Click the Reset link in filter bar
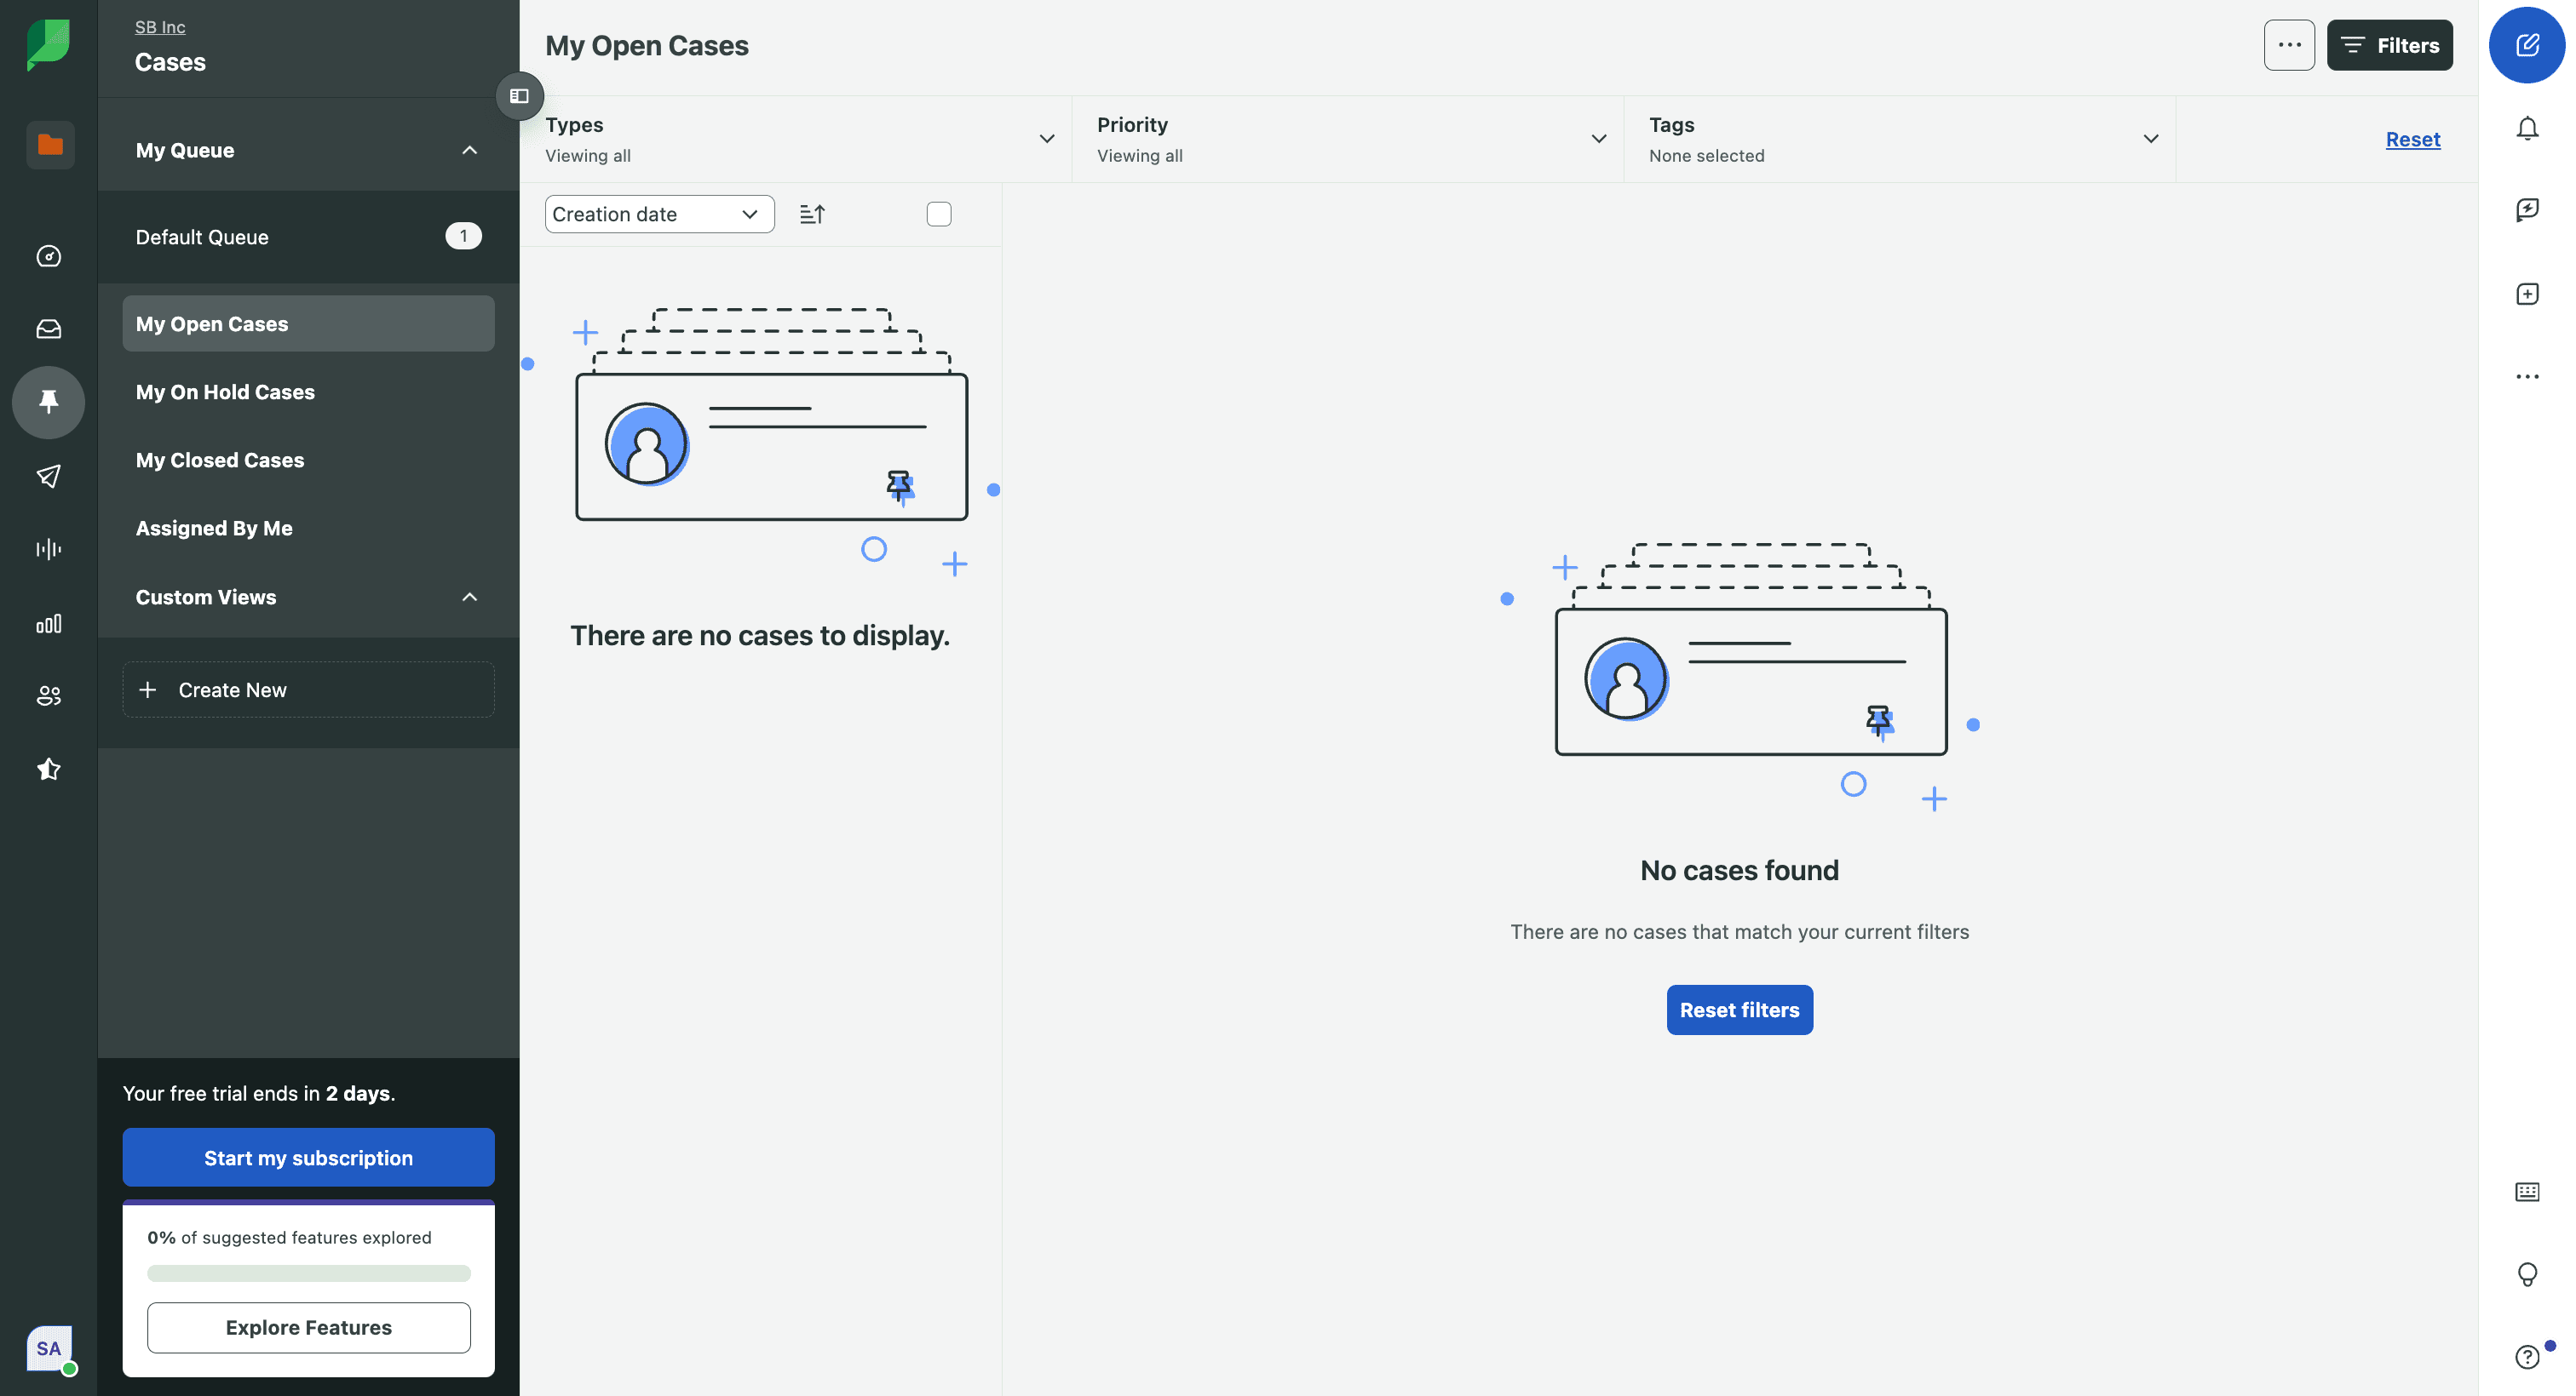 [2411, 139]
